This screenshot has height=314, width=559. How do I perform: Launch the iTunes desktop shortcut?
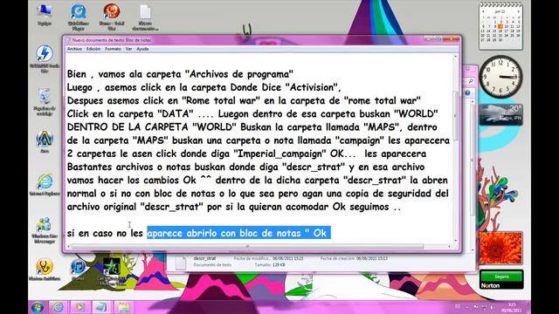pyautogui.click(x=78, y=269)
